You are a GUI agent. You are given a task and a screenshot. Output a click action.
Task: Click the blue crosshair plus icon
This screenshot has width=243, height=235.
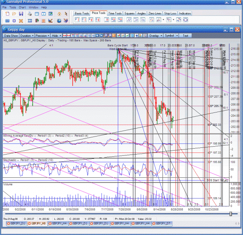pyautogui.click(x=136, y=36)
